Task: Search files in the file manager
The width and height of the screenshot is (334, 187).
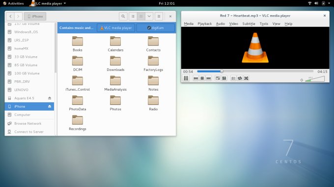Action: (123, 16)
